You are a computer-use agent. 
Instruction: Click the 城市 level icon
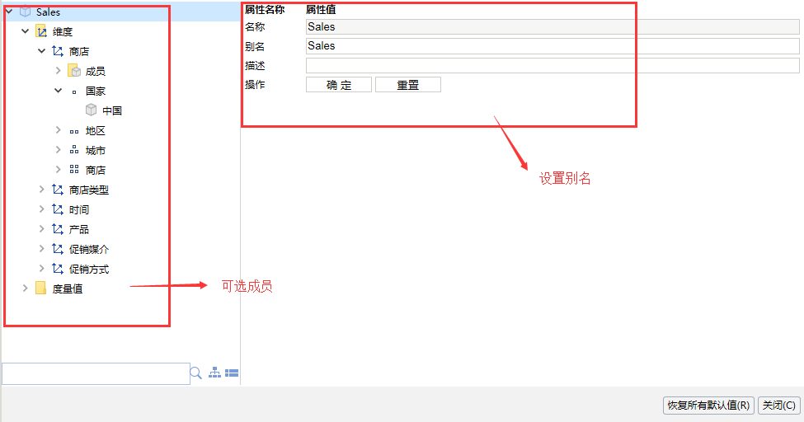point(74,150)
